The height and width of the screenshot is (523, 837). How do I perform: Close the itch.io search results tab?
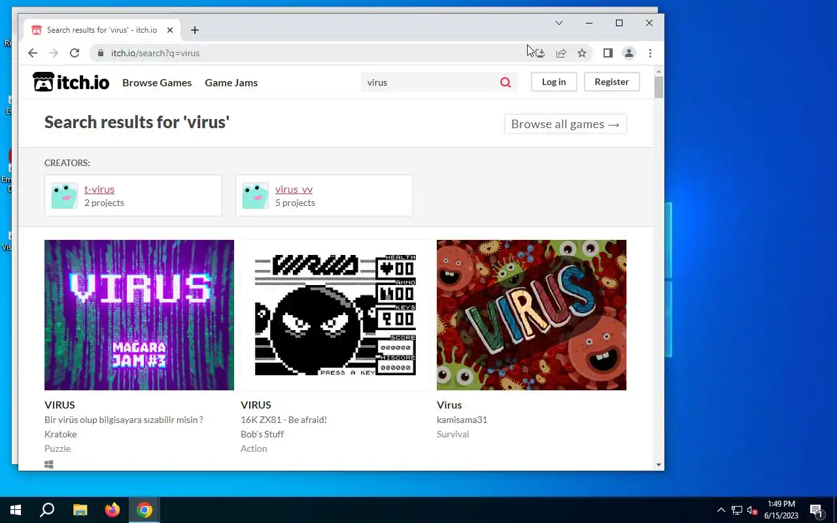pos(170,30)
